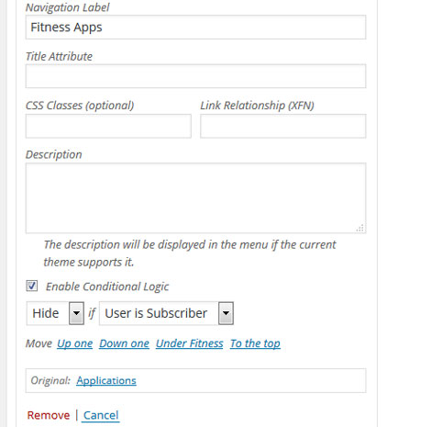431x427 pixels.
Task: Click inside the Description textarea
Action: click(195, 198)
